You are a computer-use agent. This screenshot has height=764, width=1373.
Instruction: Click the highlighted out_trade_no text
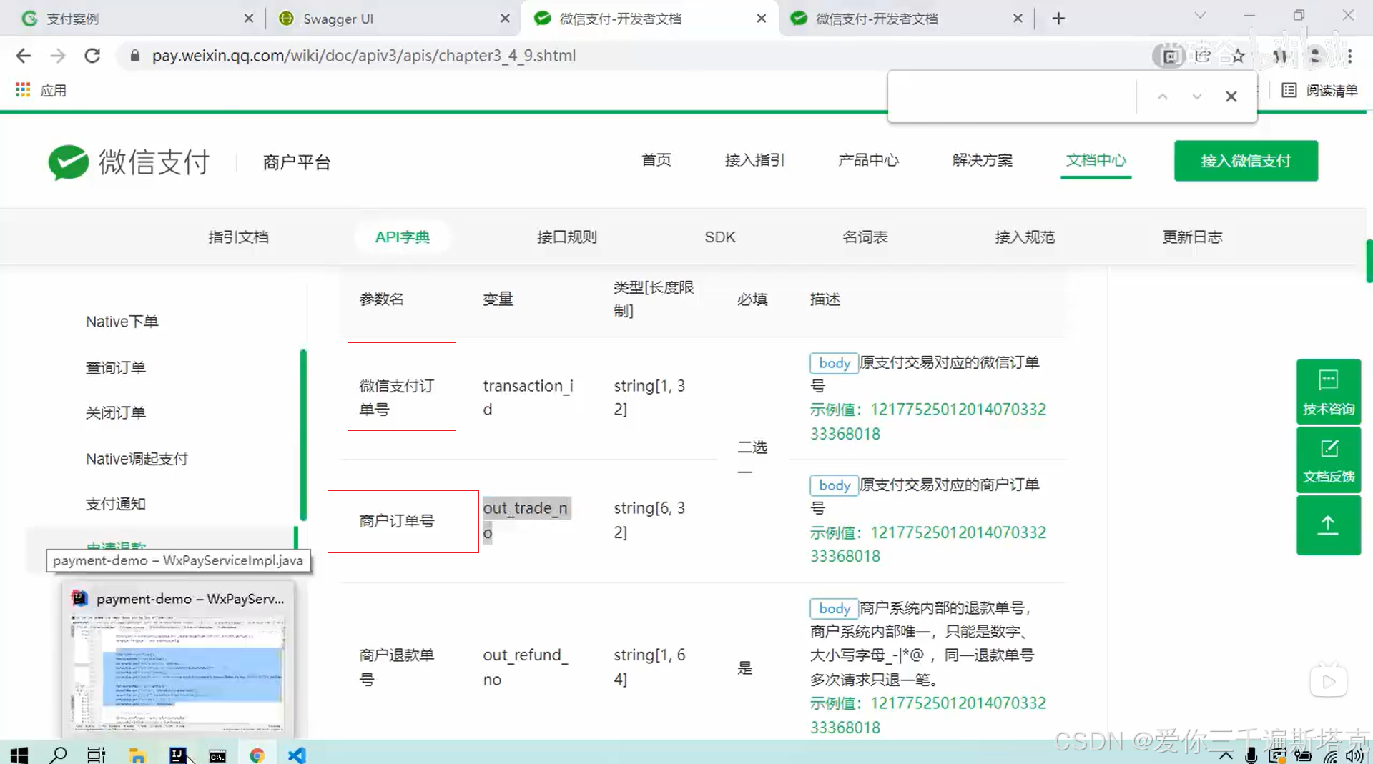(526, 520)
